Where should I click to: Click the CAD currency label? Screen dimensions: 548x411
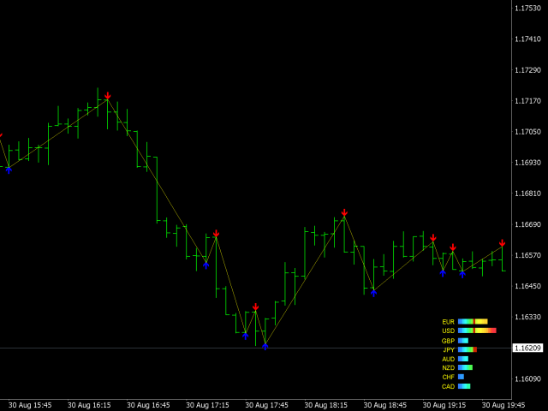tap(448, 386)
